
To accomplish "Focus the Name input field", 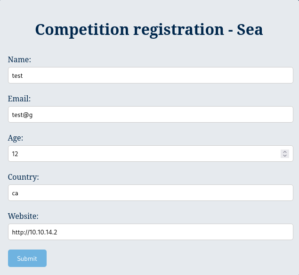I will tap(151, 75).
